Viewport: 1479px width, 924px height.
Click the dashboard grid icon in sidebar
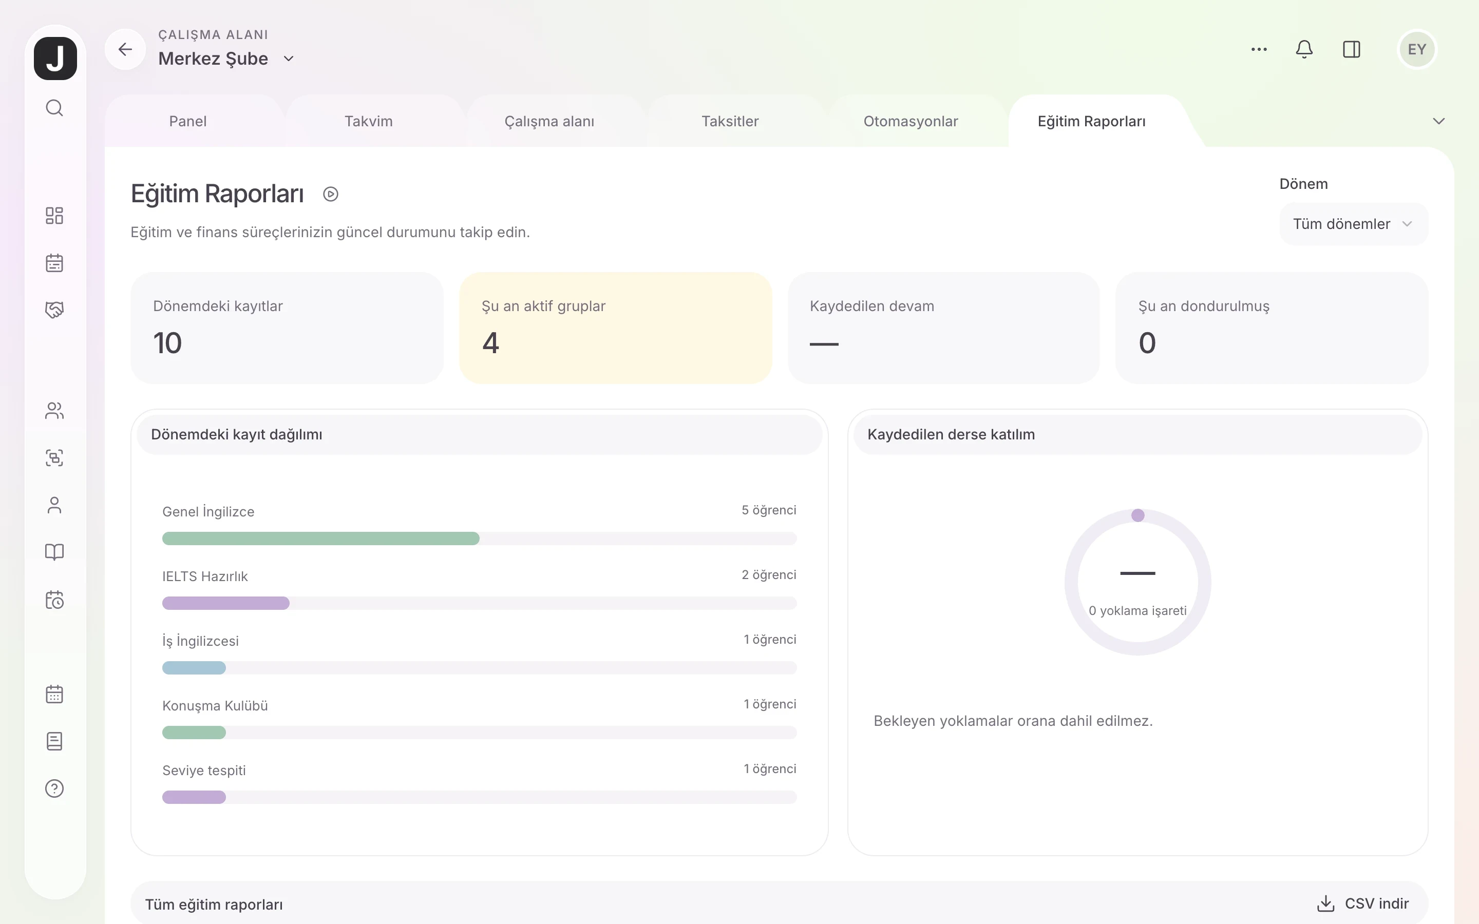[x=54, y=216]
